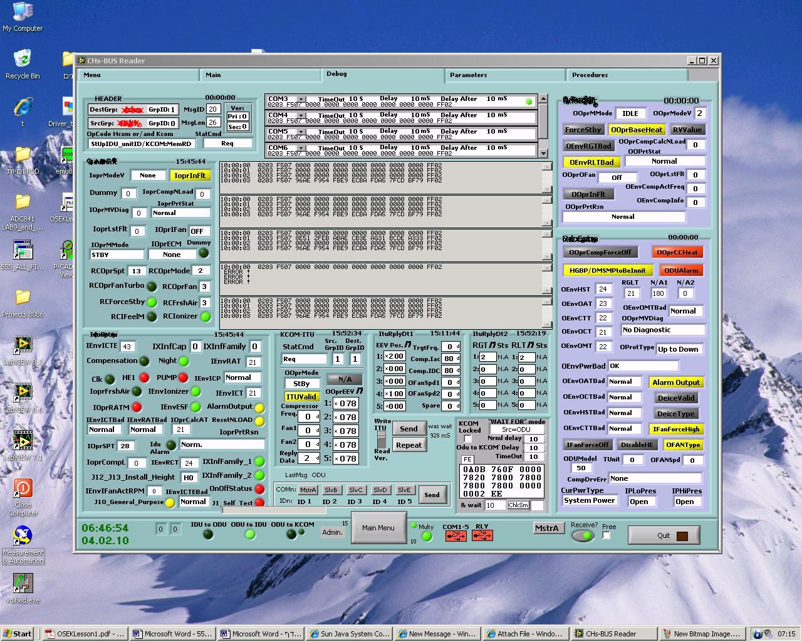Click the yellow J10_General_Purpose LED
The height and width of the screenshot is (642, 802).
click(169, 503)
